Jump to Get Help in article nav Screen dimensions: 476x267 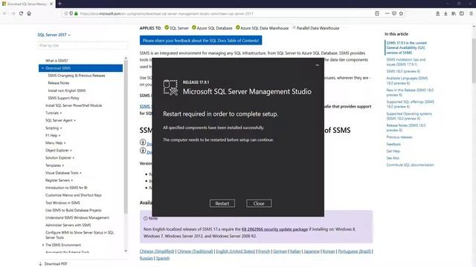coord(393,151)
